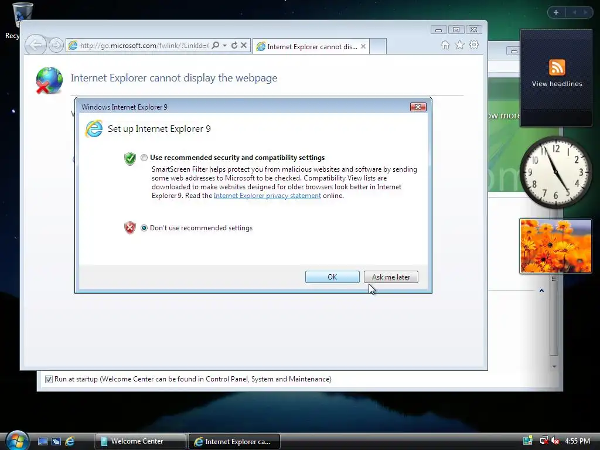Click OK in the setup dialog
Viewport: 600px width, 450px height.
point(332,277)
